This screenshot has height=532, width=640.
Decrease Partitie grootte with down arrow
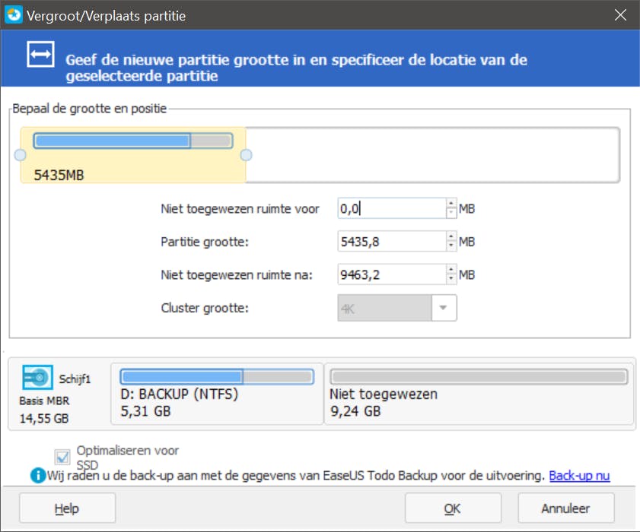point(451,245)
